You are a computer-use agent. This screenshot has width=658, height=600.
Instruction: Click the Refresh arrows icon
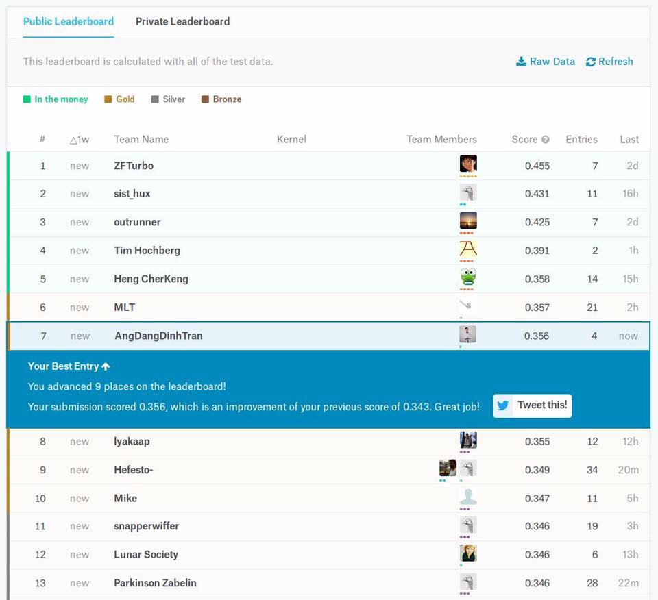coord(591,62)
